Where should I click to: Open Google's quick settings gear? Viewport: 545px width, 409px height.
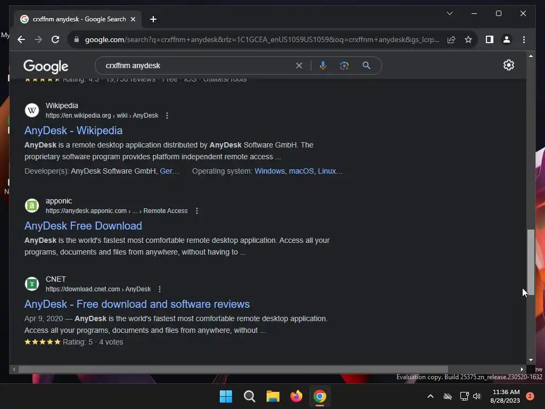[508, 65]
